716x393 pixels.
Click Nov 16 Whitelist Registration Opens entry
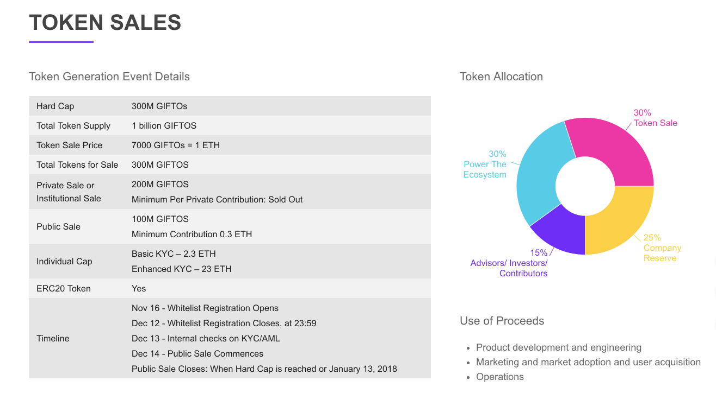point(205,308)
